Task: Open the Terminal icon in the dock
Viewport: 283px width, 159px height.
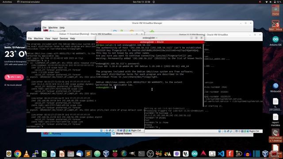Action: 141,154
